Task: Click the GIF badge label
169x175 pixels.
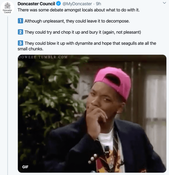Action: [25, 167]
